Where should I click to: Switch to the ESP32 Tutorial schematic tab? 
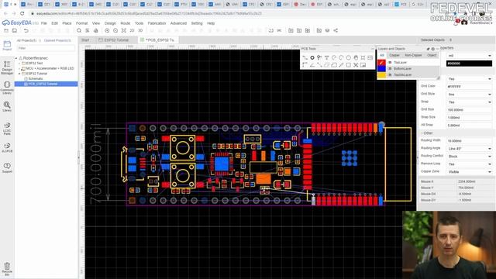[114, 40]
